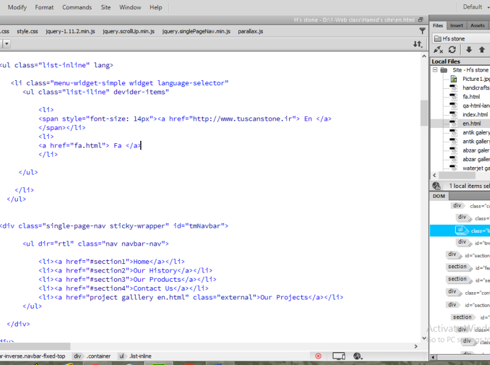Open the device preview icon in status bar
Image resolution: width=490 pixels, height=365 pixels.
pyautogui.click(x=339, y=356)
